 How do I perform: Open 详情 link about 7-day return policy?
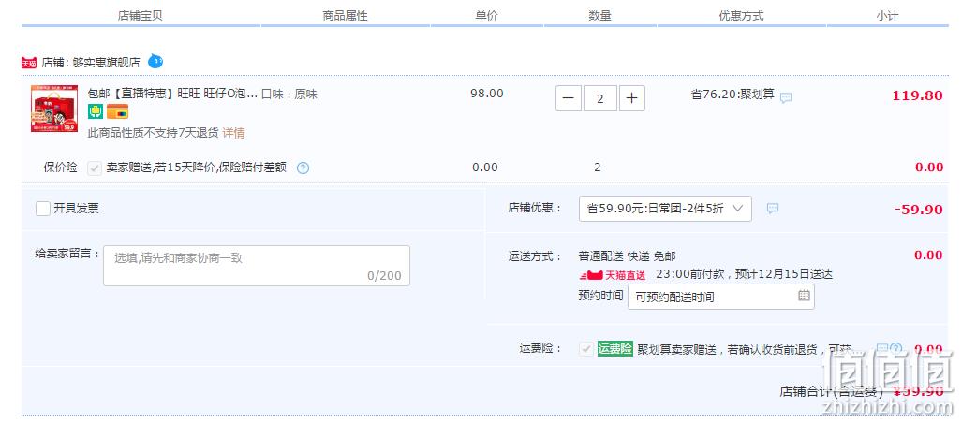click(x=234, y=132)
